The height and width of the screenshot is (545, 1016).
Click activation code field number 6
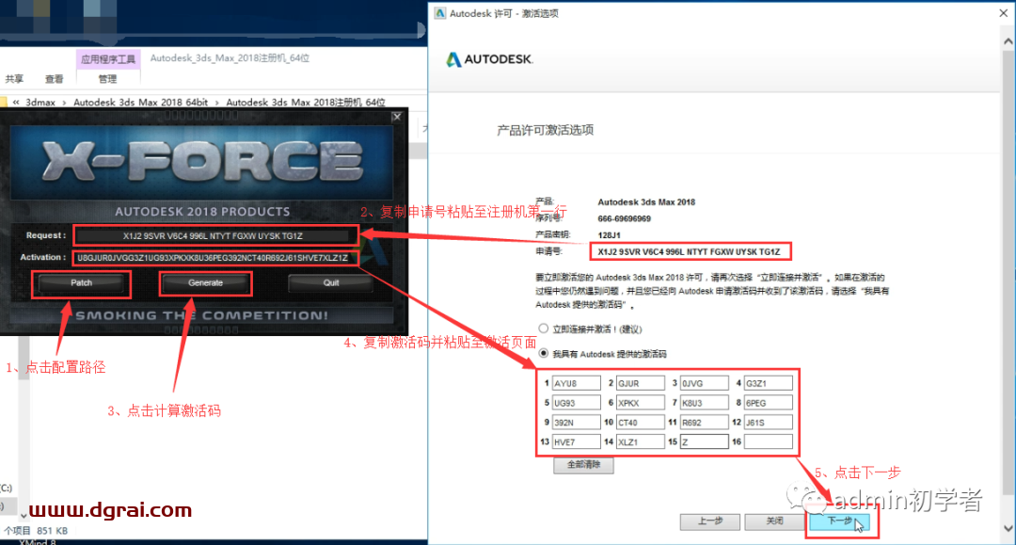click(641, 403)
